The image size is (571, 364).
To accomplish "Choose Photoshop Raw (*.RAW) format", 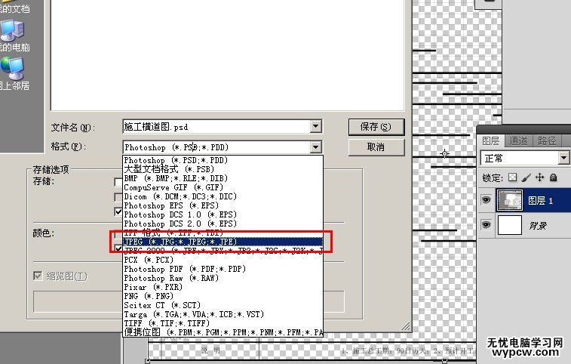I will coord(223,278).
